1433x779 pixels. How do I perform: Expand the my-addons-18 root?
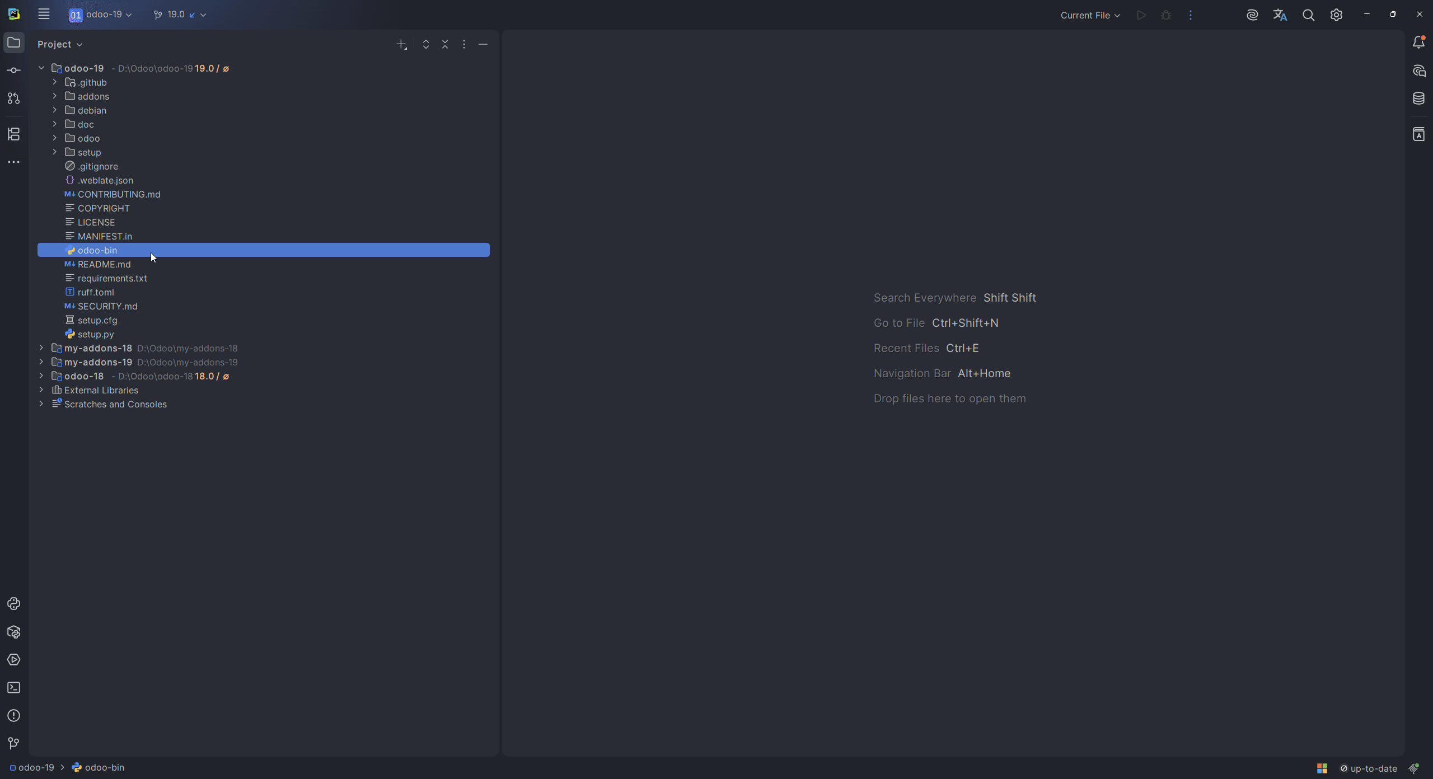click(41, 348)
